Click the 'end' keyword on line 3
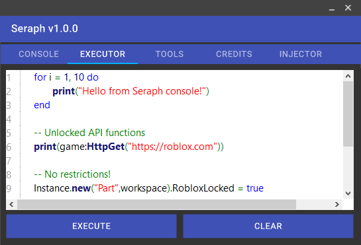Screen dimensions: 361x245 (42, 105)
